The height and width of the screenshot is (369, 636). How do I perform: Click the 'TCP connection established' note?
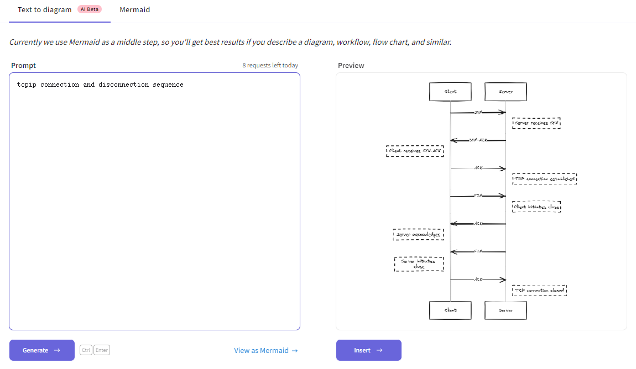pos(545,178)
